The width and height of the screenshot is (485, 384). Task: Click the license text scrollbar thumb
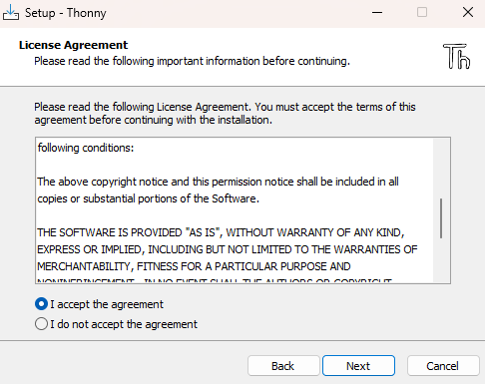[x=441, y=218]
